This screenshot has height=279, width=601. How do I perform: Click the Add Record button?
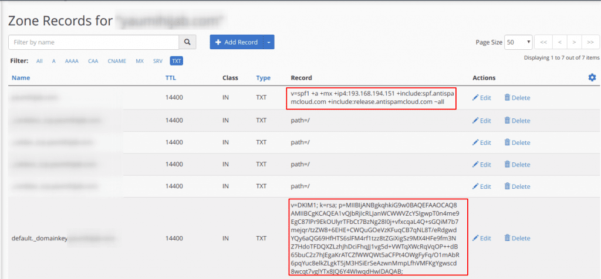tap(237, 42)
